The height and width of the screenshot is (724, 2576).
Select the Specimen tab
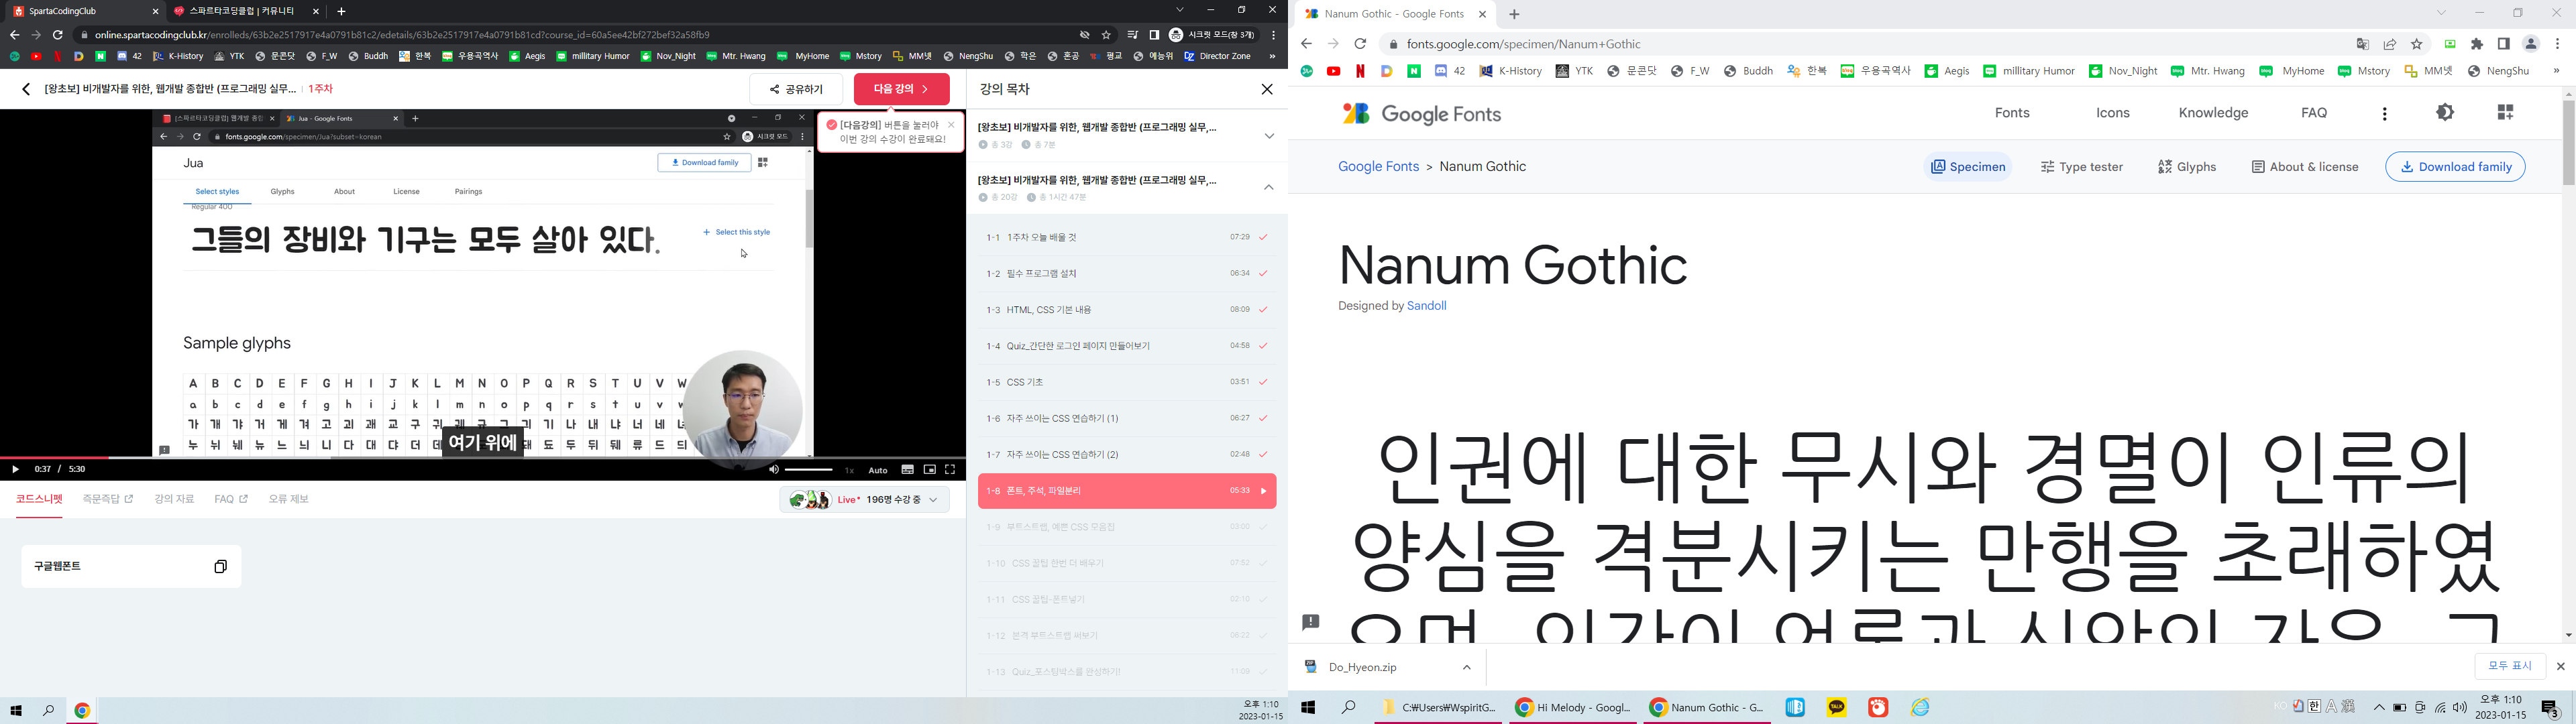tap(1968, 167)
